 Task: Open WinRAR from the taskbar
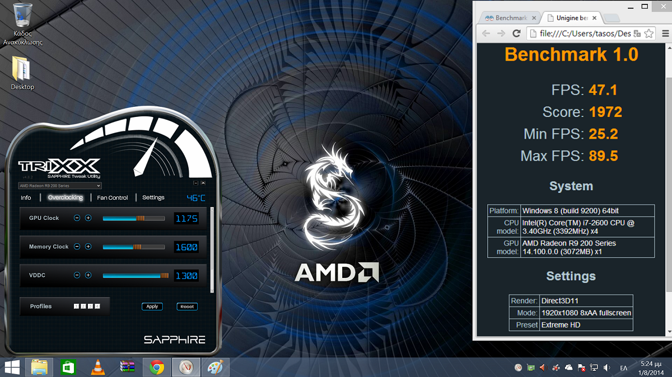[128, 367]
